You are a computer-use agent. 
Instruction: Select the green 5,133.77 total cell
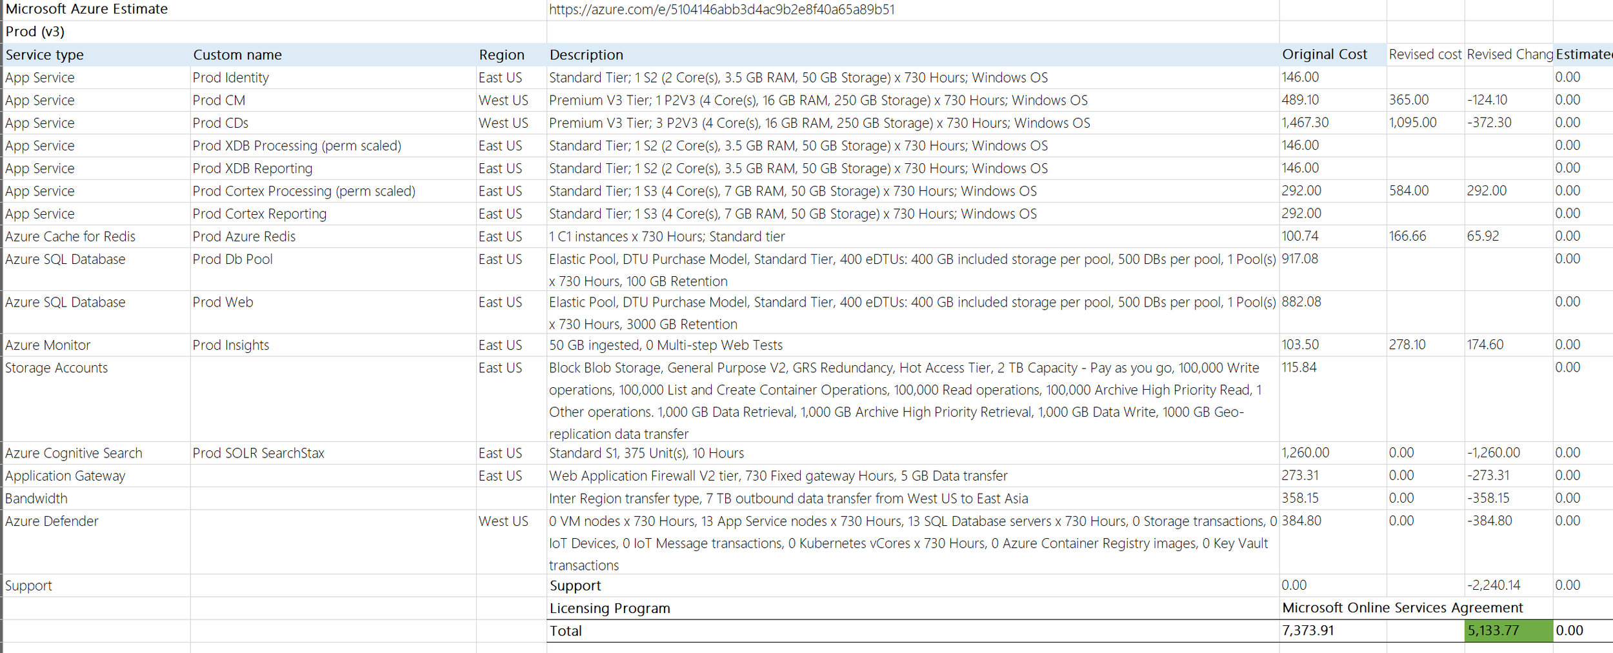(1508, 631)
